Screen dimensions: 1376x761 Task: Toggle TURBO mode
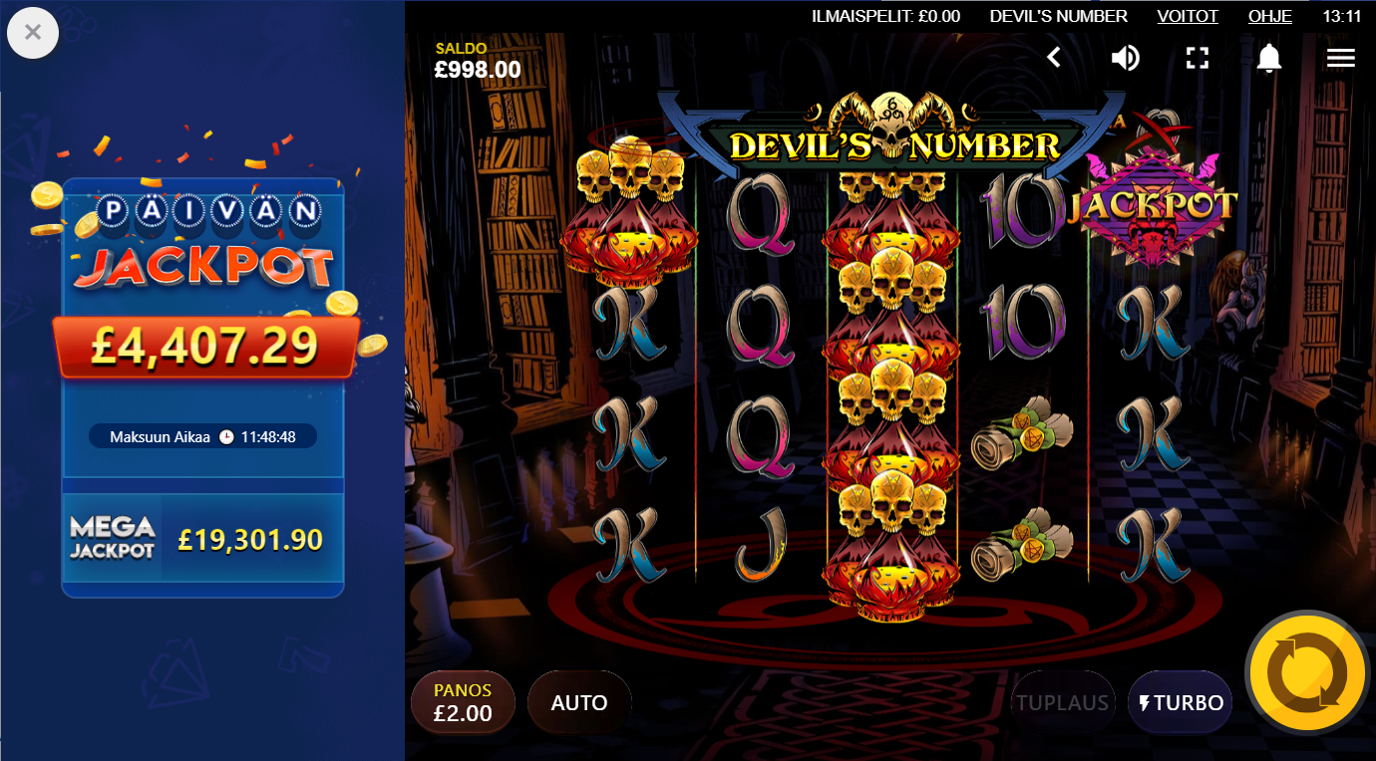(x=1181, y=702)
